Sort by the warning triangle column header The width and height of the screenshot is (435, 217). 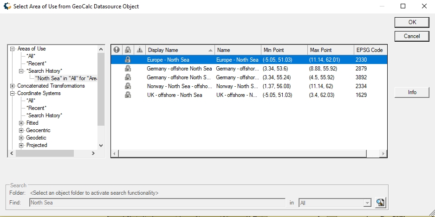(x=140, y=50)
